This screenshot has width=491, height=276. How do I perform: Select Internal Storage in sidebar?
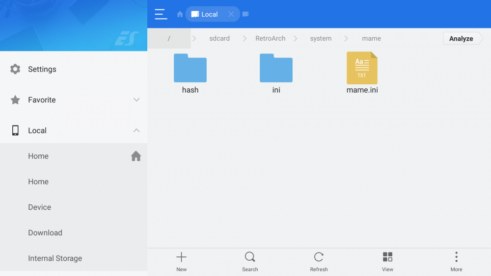coord(55,258)
